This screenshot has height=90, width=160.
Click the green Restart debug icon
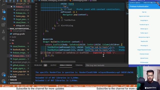point(25,1)
